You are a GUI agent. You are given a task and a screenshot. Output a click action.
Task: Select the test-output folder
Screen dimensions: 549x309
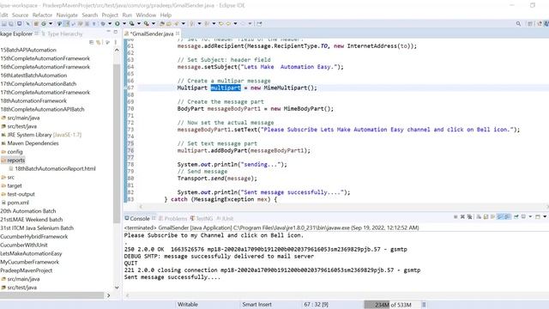click(21, 194)
